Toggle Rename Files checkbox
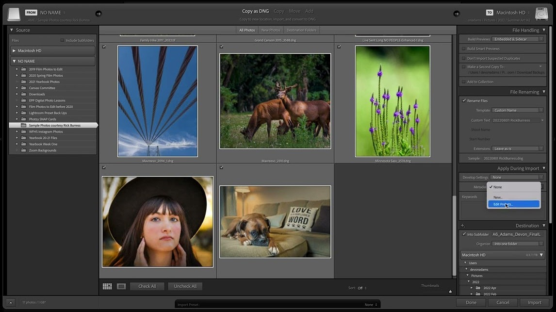 point(464,101)
